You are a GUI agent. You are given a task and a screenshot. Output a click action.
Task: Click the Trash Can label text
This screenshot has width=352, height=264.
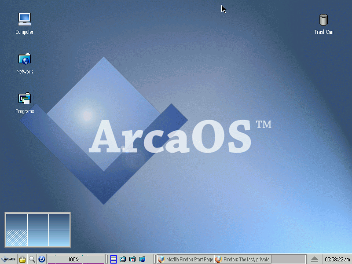(x=323, y=32)
